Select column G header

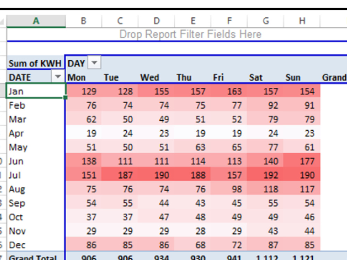[x=265, y=21]
